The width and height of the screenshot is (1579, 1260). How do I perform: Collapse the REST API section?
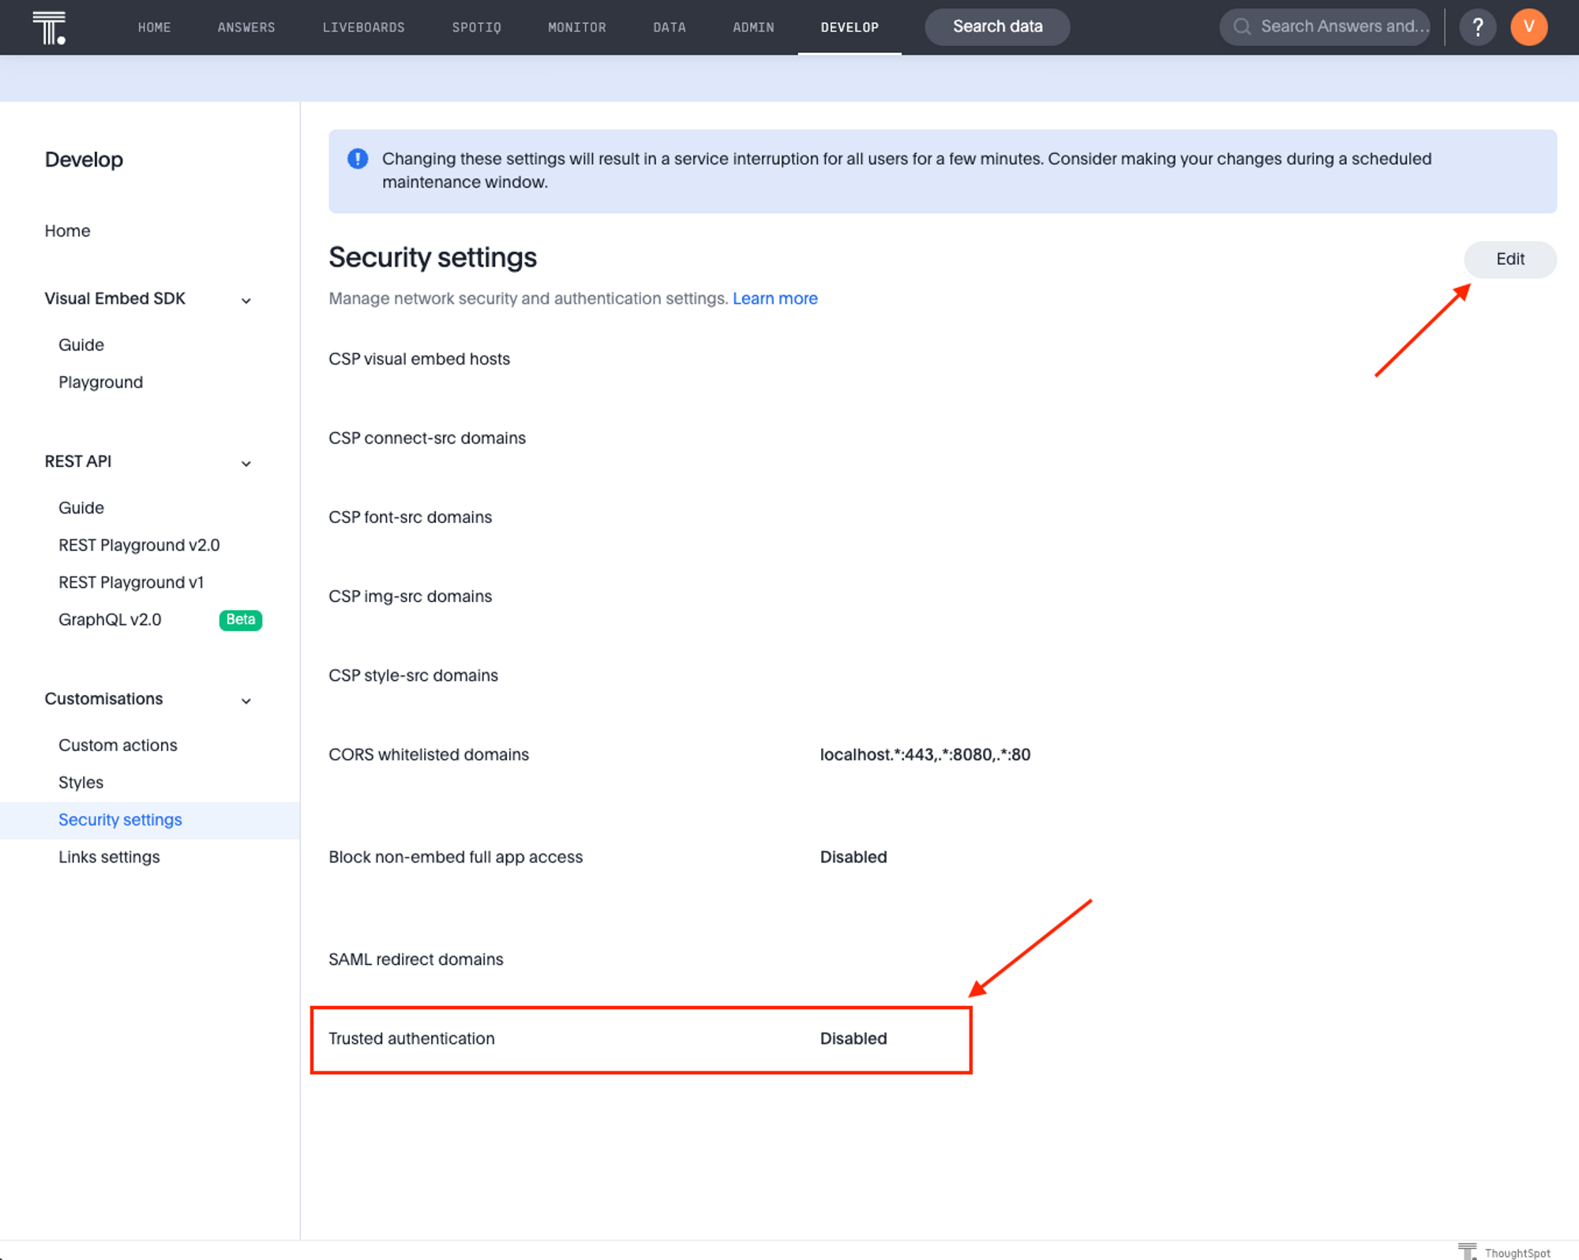pos(246,463)
